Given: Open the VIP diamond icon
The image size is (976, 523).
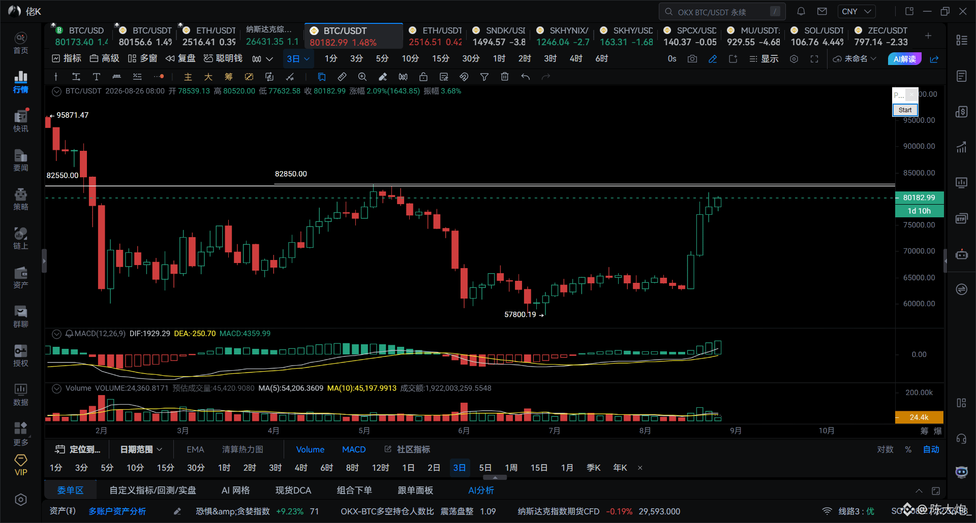Looking at the screenshot, I should tap(21, 465).
